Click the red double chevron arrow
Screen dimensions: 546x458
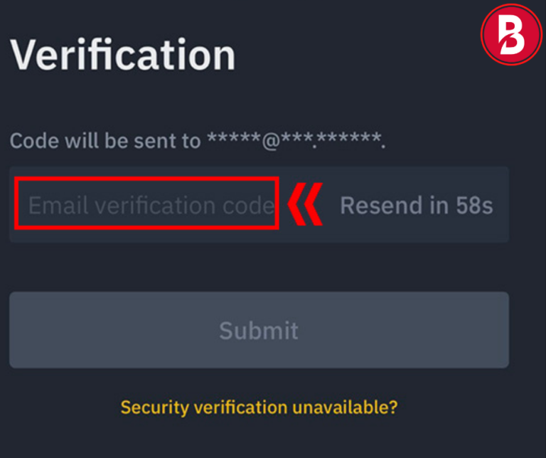[x=306, y=204]
